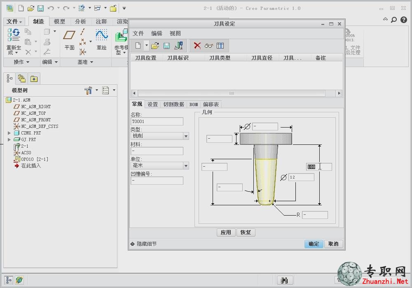Click the search magnifier icon at the top right
Viewport: 412px width, 288px height.
click(393, 20)
